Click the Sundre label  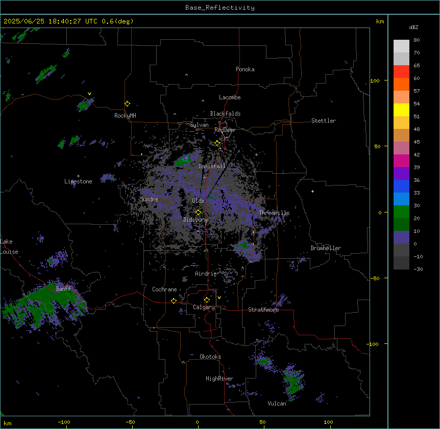tap(149, 199)
